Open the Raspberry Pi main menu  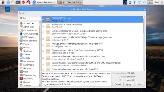pos(3,2)
